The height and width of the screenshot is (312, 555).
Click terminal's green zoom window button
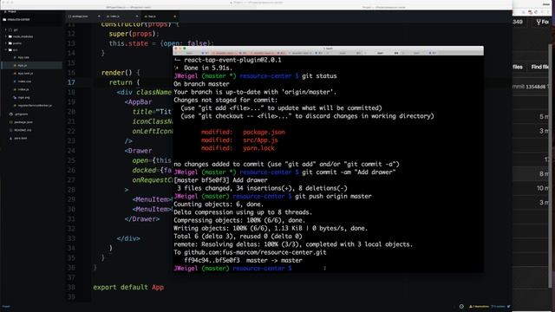[x=185, y=49]
